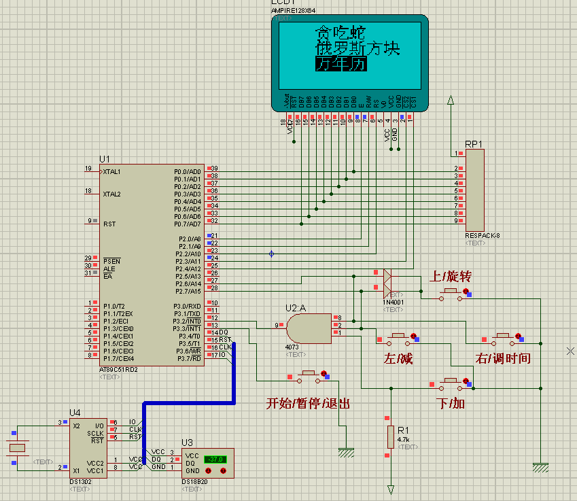Click the -37.0 temperature readout on DS18B20
Viewport: 577px width, 501px height.
tap(215, 460)
